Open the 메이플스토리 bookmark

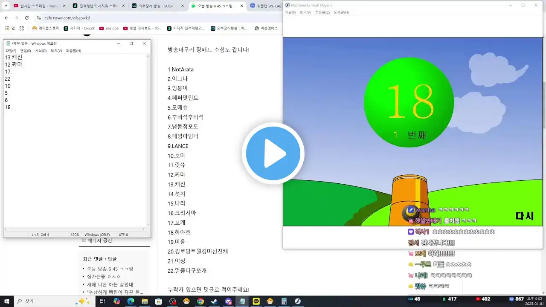pos(46,28)
